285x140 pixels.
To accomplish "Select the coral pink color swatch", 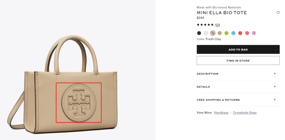I will [x=247, y=33].
